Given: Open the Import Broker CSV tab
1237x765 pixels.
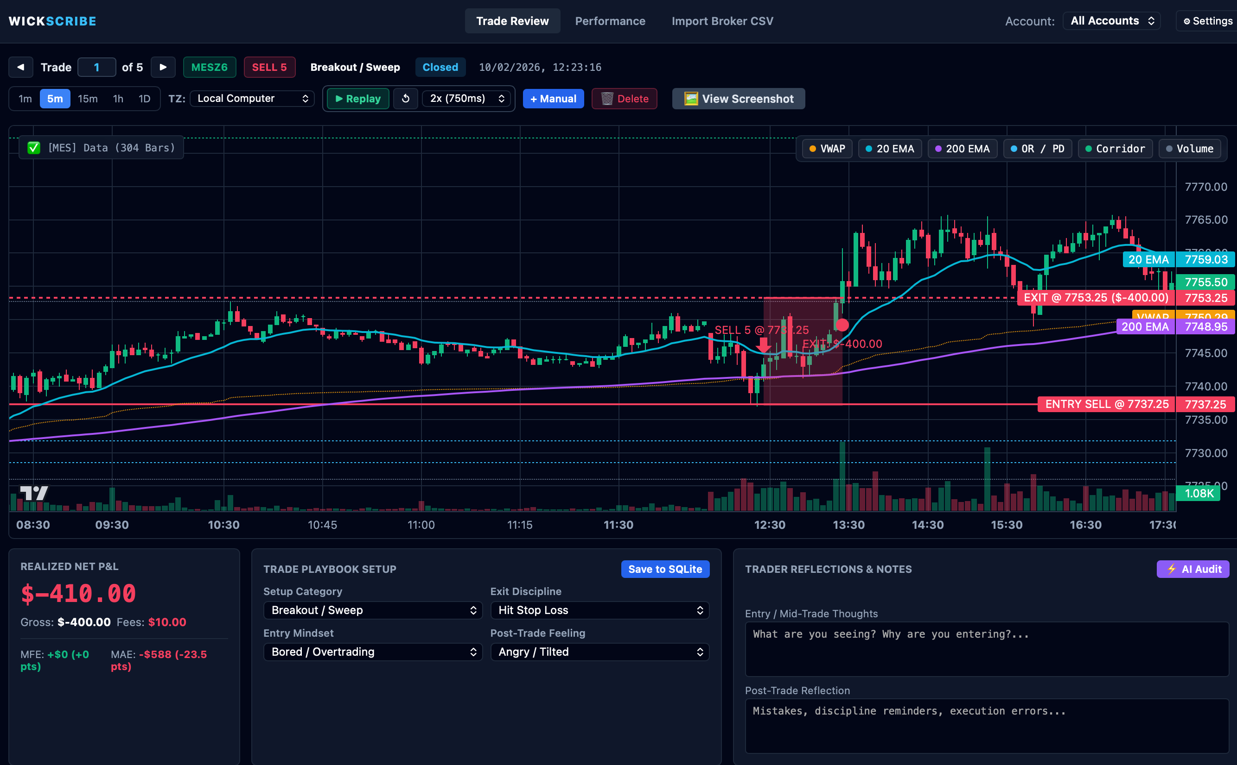Looking at the screenshot, I should [x=722, y=21].
